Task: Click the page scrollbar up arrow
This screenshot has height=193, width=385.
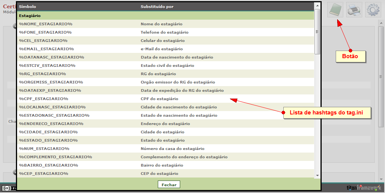Action: tap(381, 23)
